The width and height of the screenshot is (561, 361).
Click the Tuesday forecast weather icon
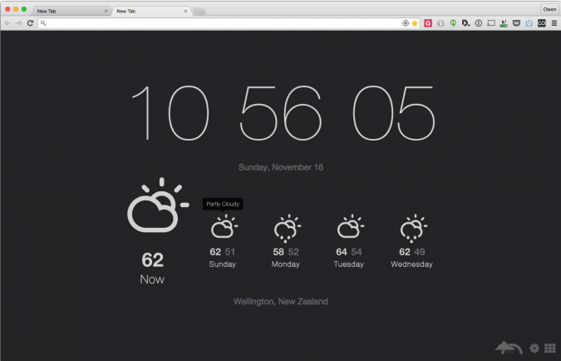(x=348, y=227)
